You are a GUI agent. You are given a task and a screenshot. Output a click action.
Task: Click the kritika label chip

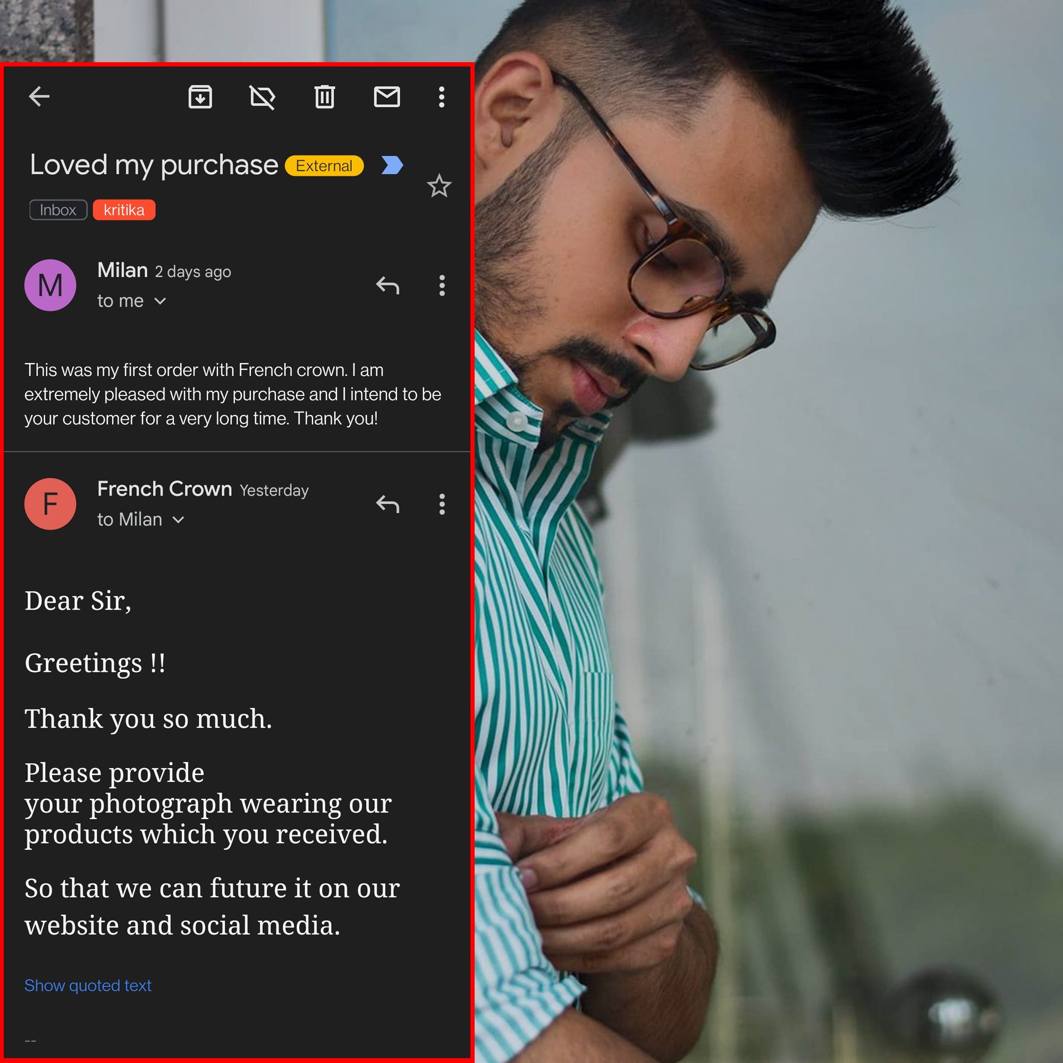pos(124,209)
